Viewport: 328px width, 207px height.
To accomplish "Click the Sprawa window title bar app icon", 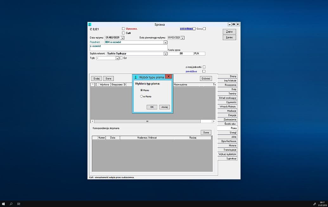I will click(90, 24).
